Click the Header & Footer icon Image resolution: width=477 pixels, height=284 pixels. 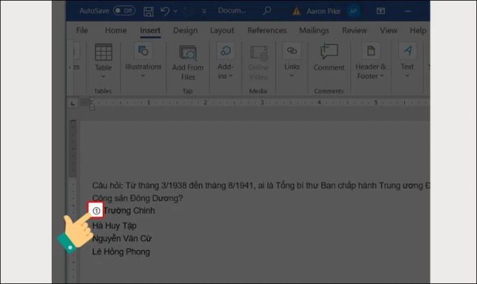371,51
